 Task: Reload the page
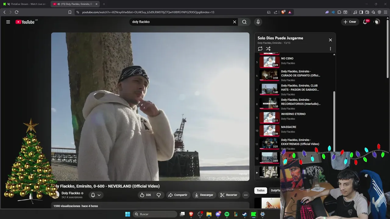point(17,12)
